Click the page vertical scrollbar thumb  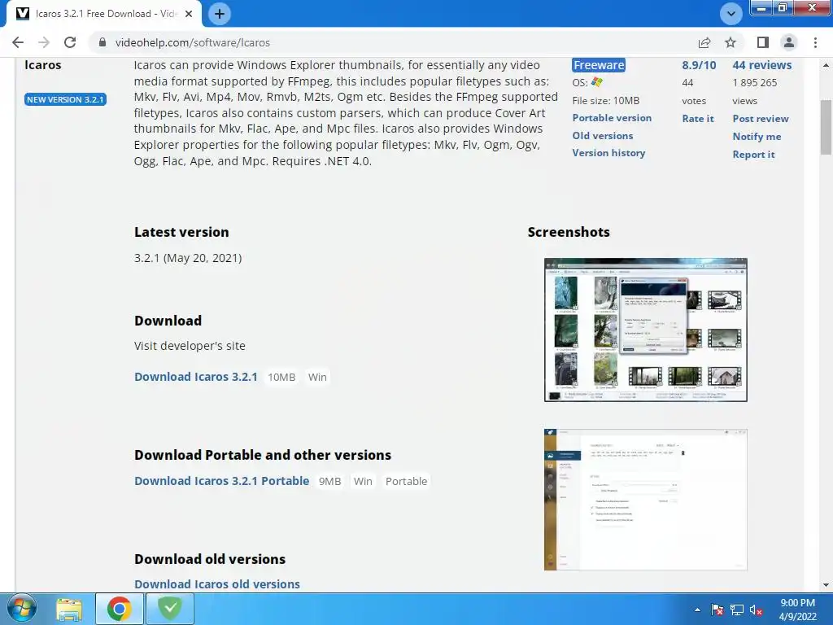(826, 126)
